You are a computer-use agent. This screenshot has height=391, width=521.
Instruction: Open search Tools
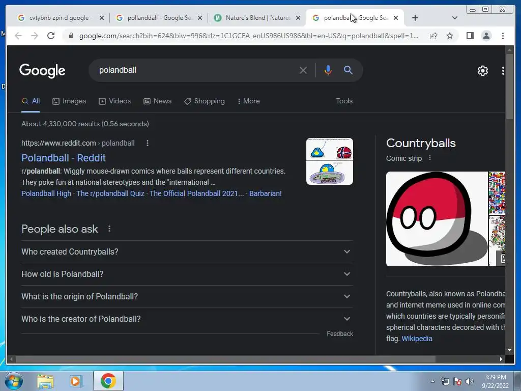(344, 101)
